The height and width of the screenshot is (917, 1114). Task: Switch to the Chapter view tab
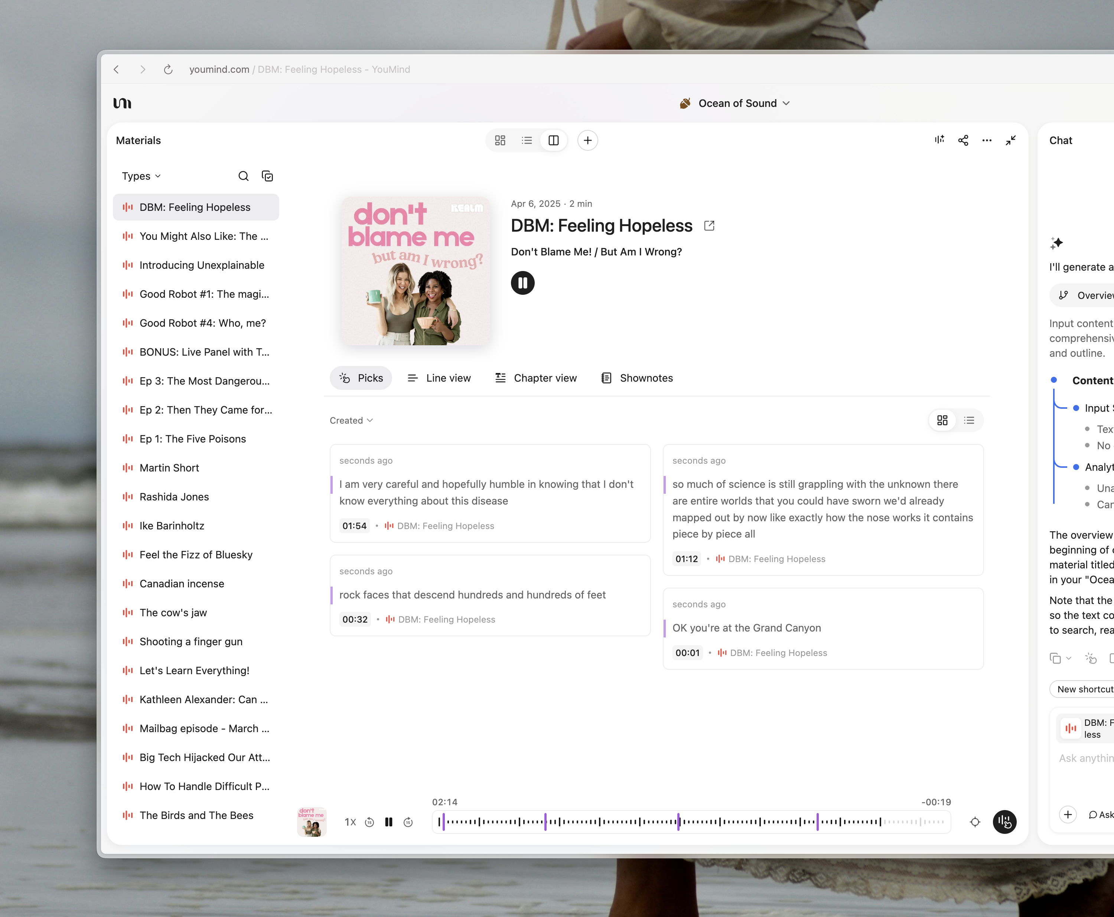(x=535, y=378)
